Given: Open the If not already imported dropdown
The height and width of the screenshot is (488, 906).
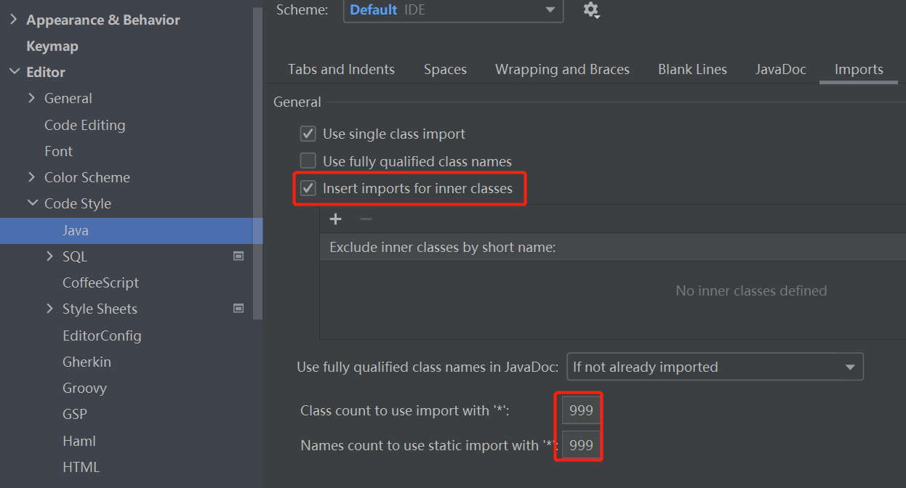Looking at the screenshot, I should coord(714,367).
